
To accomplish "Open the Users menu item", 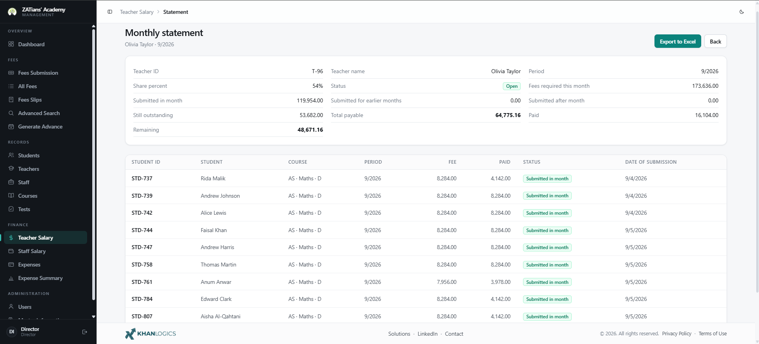I will point(46,307).
